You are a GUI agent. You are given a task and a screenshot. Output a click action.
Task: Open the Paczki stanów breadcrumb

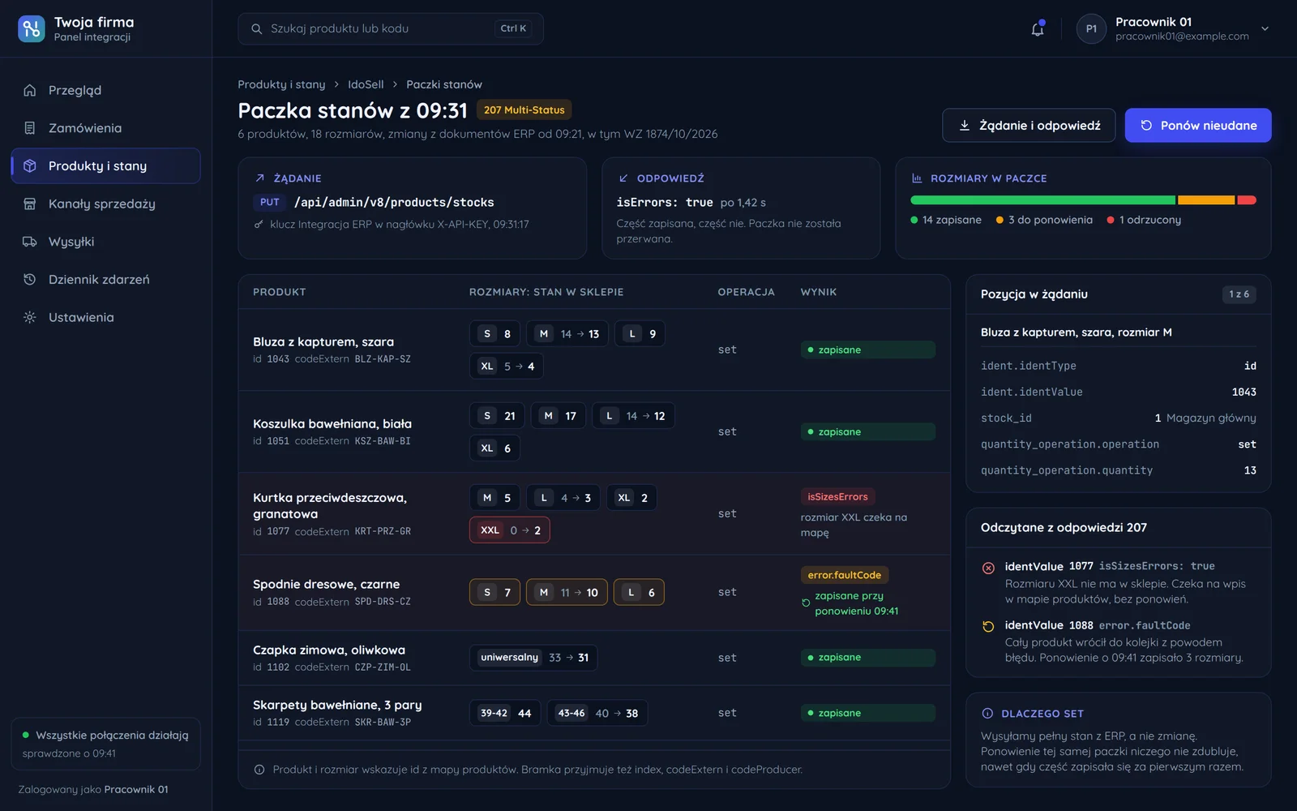(x=444, y=84)
